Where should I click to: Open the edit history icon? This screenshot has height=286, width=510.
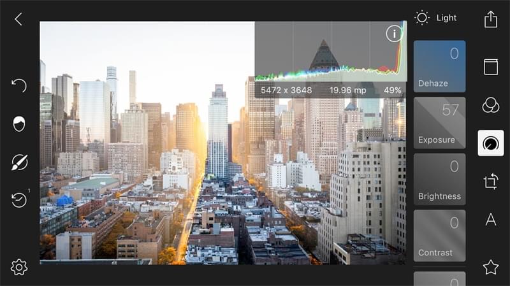[x=19, y=201]
